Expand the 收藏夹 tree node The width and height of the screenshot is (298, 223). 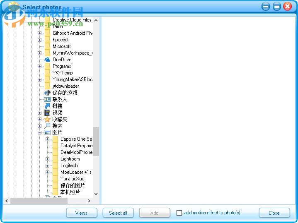point(39,120)
